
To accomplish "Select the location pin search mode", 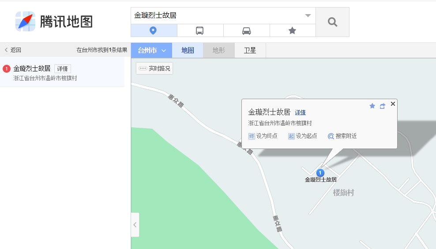I will click(154, 30).
